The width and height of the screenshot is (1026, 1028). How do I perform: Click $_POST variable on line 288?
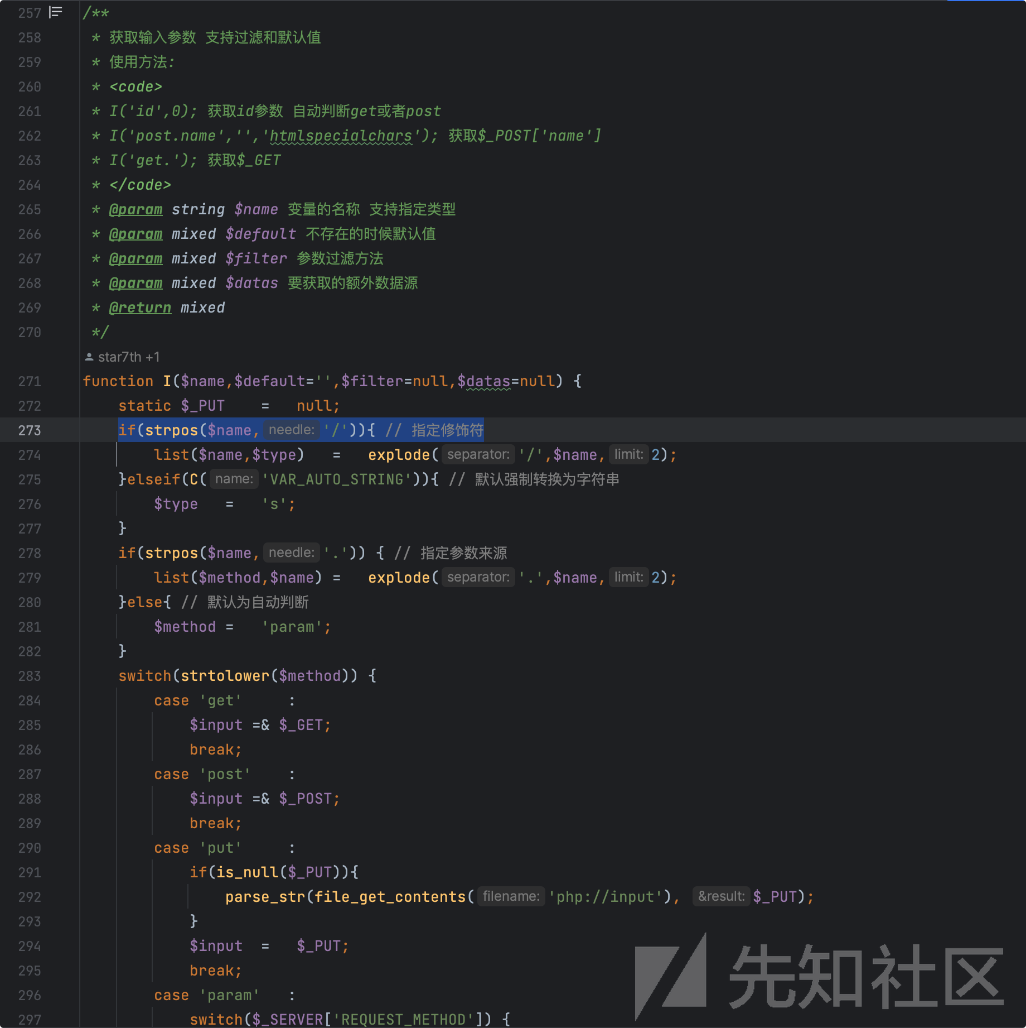[x=306, y=799]
